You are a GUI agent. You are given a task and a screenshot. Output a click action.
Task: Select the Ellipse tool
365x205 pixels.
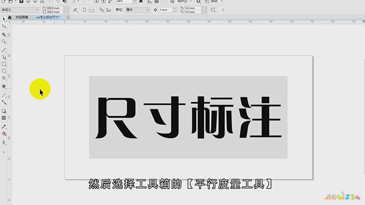coord(4,71)
